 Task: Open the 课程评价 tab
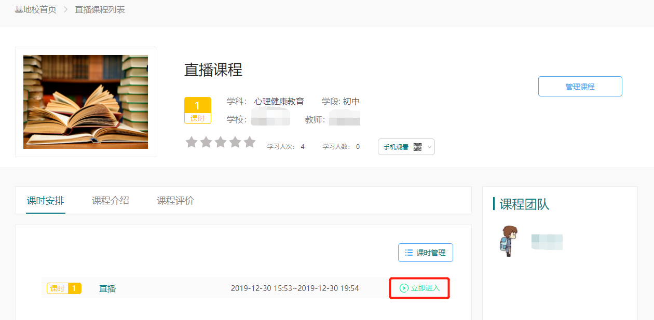click(175, 201)
